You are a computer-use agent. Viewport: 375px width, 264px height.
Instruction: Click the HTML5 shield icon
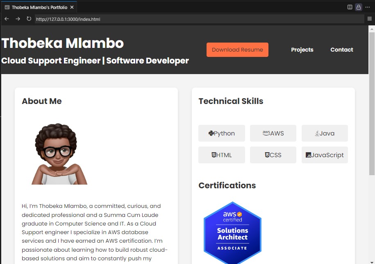(214, 155)
